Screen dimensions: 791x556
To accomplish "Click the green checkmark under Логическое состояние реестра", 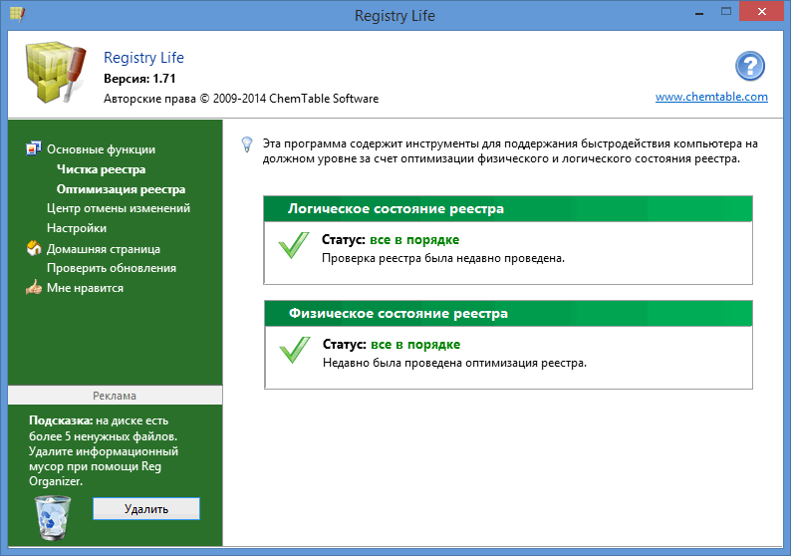I will pyautogui.click(x=294, y=246).
